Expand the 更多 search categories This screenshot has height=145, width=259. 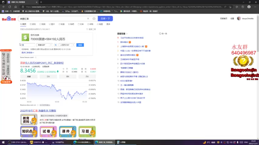click(108, 24)
